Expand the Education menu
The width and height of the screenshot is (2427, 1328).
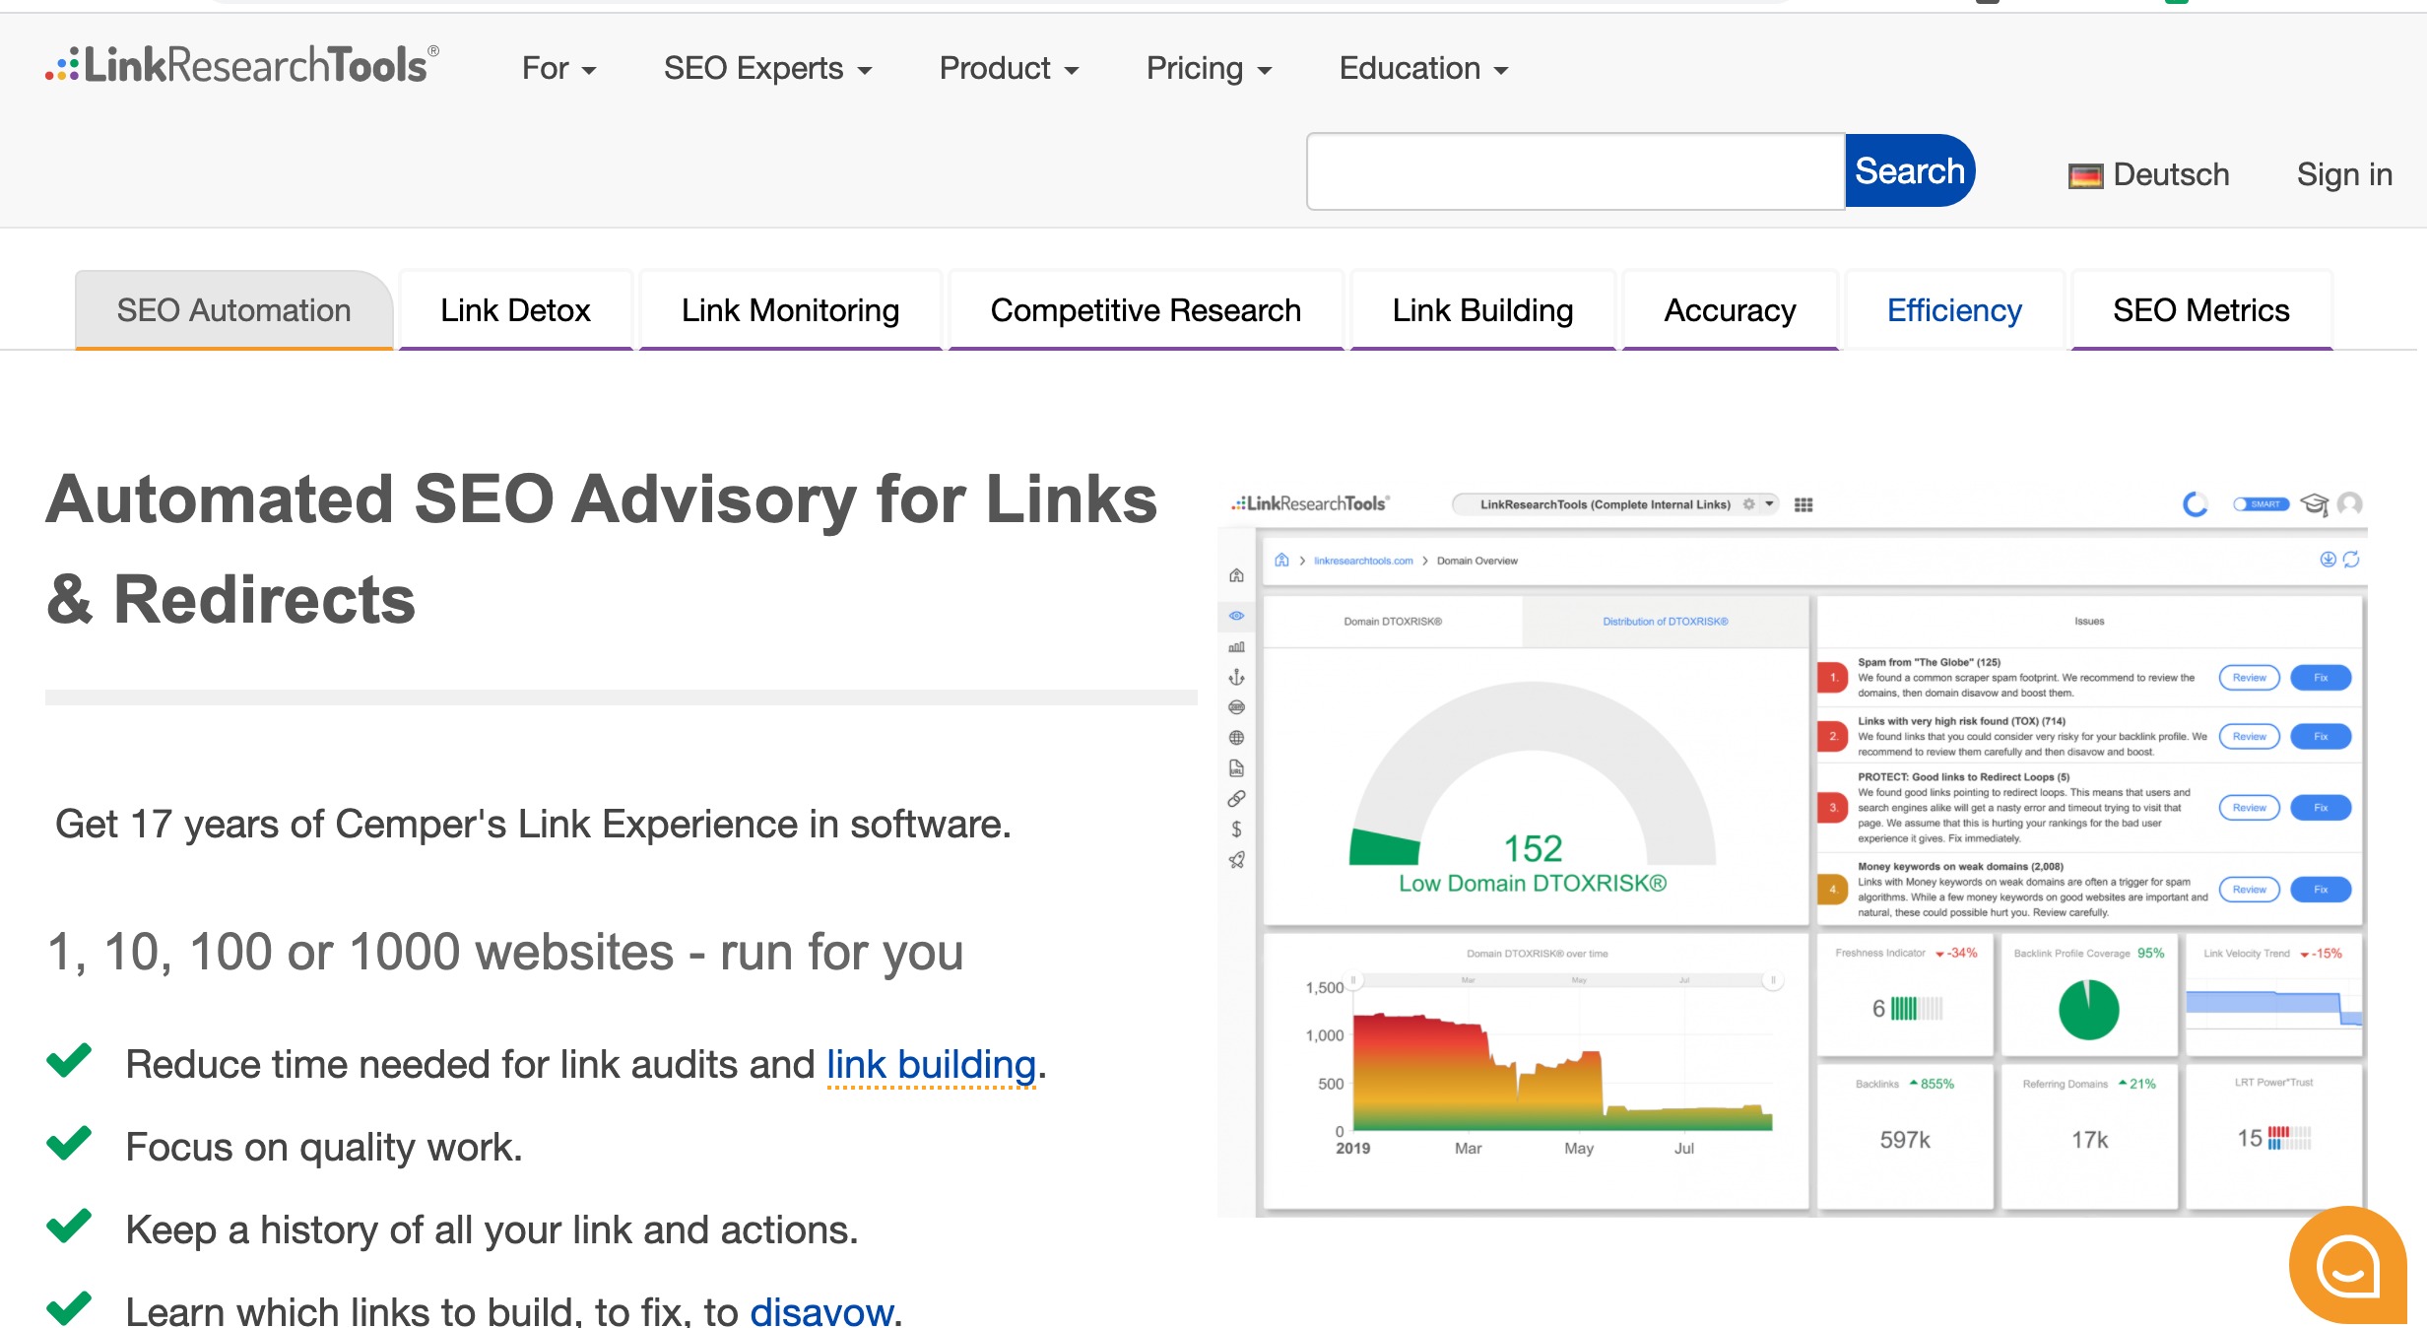[x=1423, y=68]
